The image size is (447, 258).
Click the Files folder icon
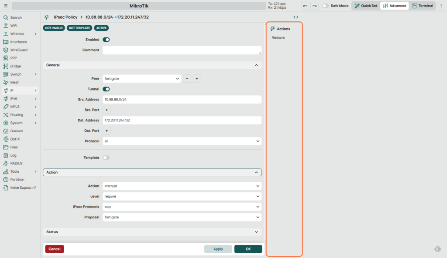pos(6,147)
